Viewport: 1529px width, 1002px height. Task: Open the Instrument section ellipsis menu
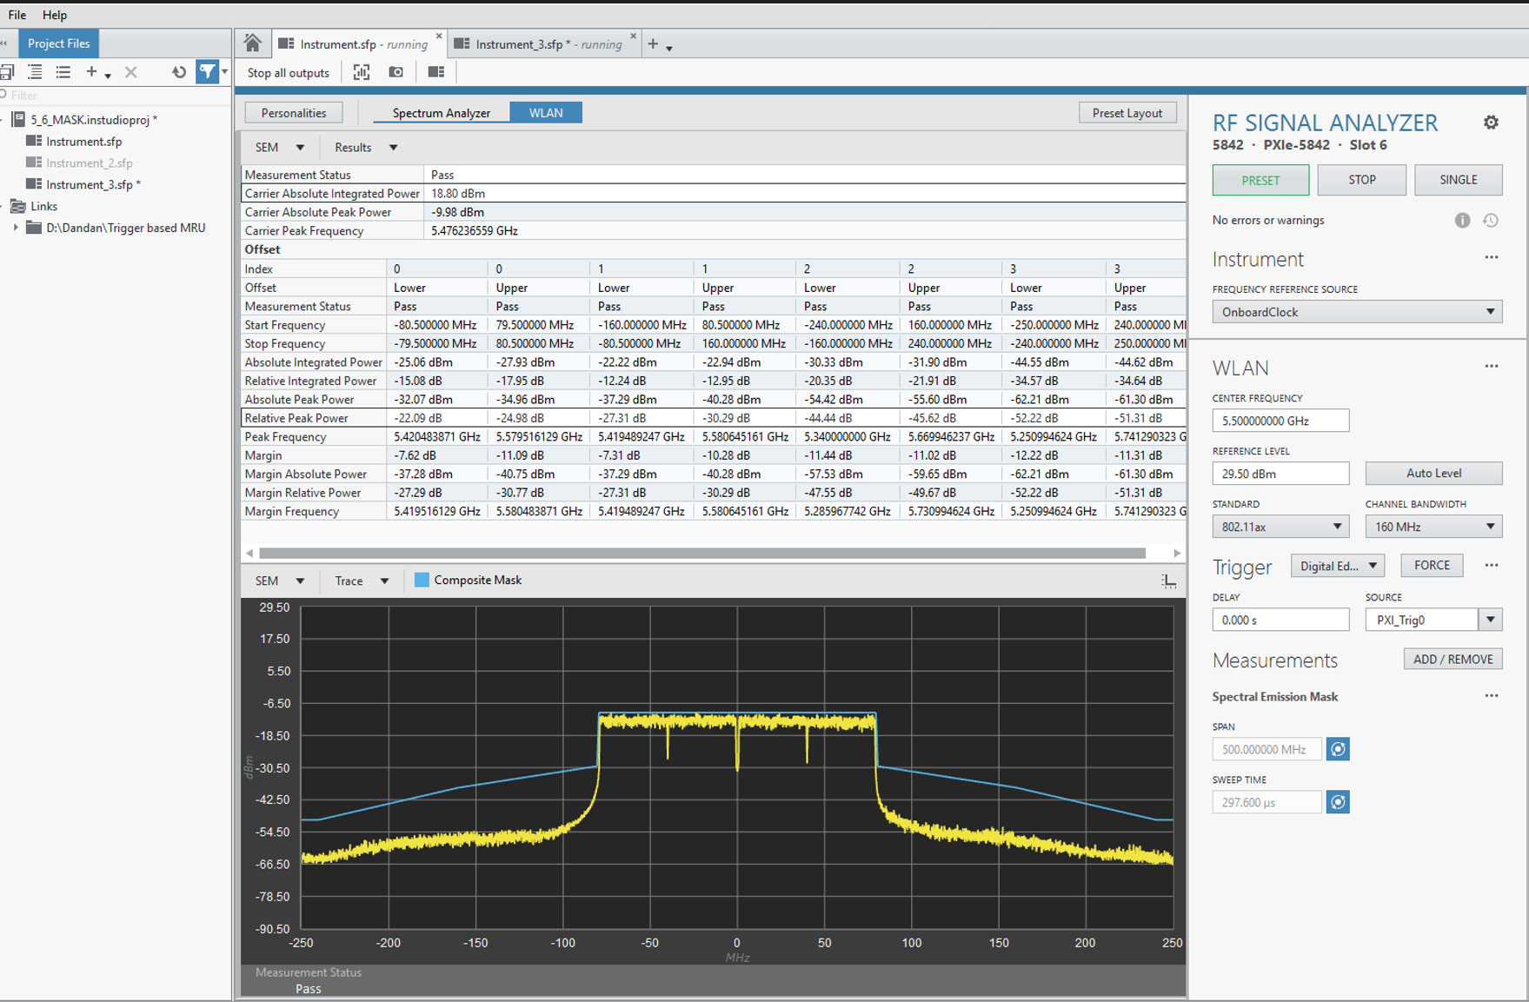tap(1492, 257)
